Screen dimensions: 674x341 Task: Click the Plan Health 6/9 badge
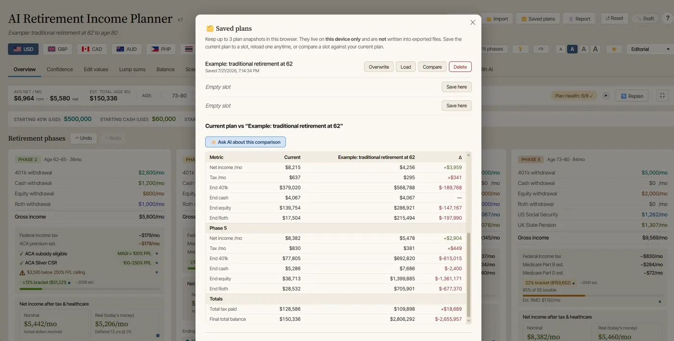pos(574,96)
